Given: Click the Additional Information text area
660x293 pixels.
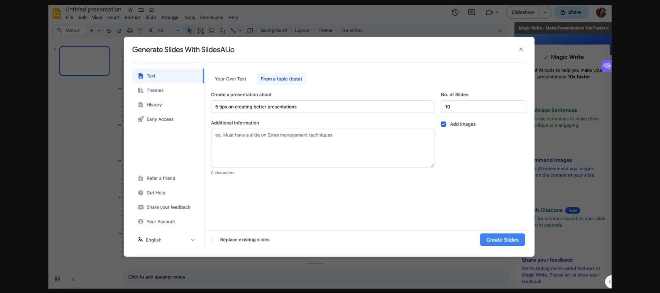Looking at the screenshot, I should tap(322, 148).
